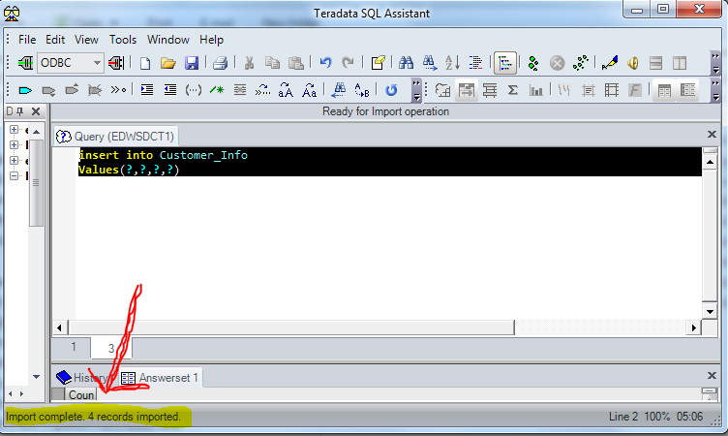
Task: Open Find with binoculars icon
Action: 406,63
